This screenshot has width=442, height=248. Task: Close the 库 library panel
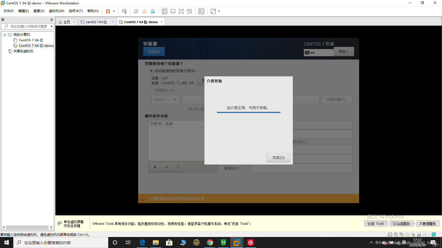tap(51, 20)
